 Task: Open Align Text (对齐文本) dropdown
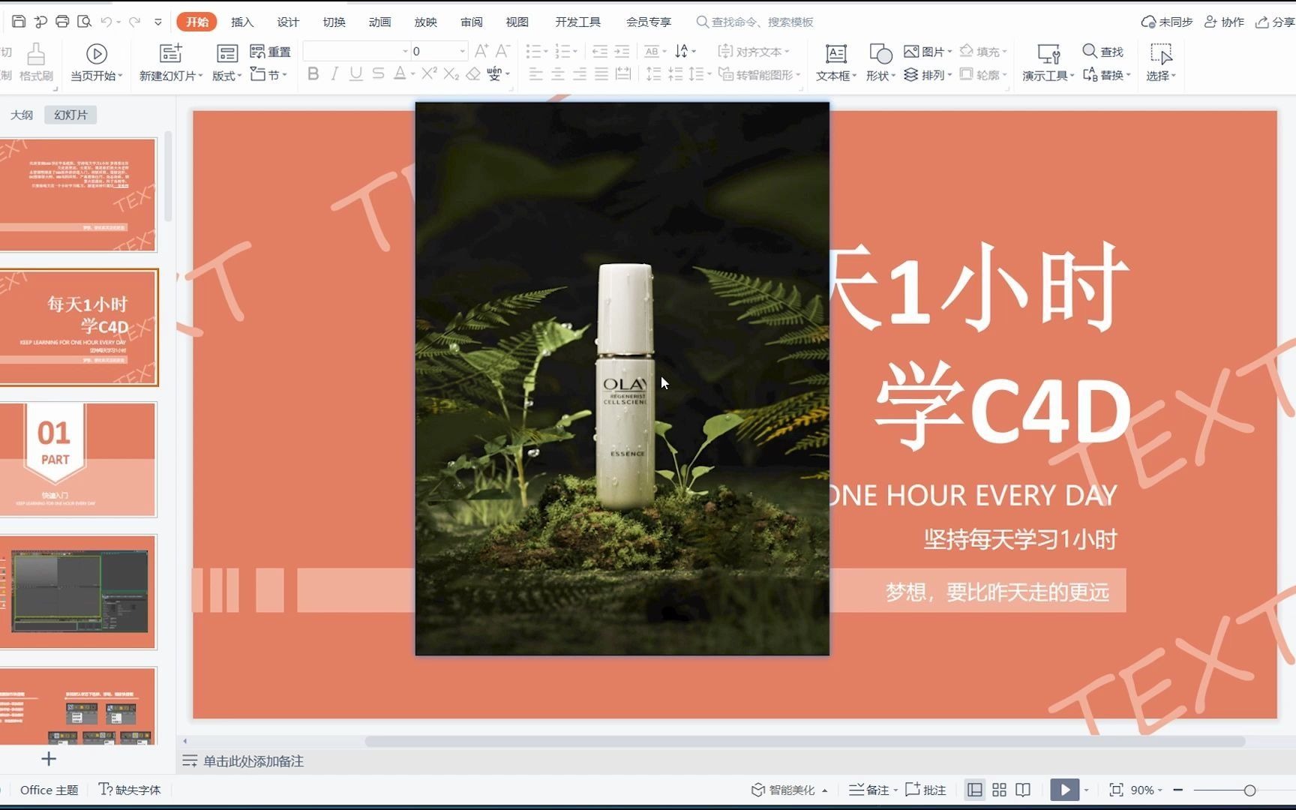click(754, 51)
